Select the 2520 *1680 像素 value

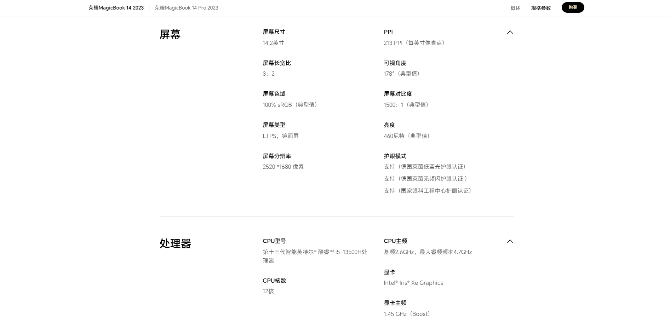283,167
